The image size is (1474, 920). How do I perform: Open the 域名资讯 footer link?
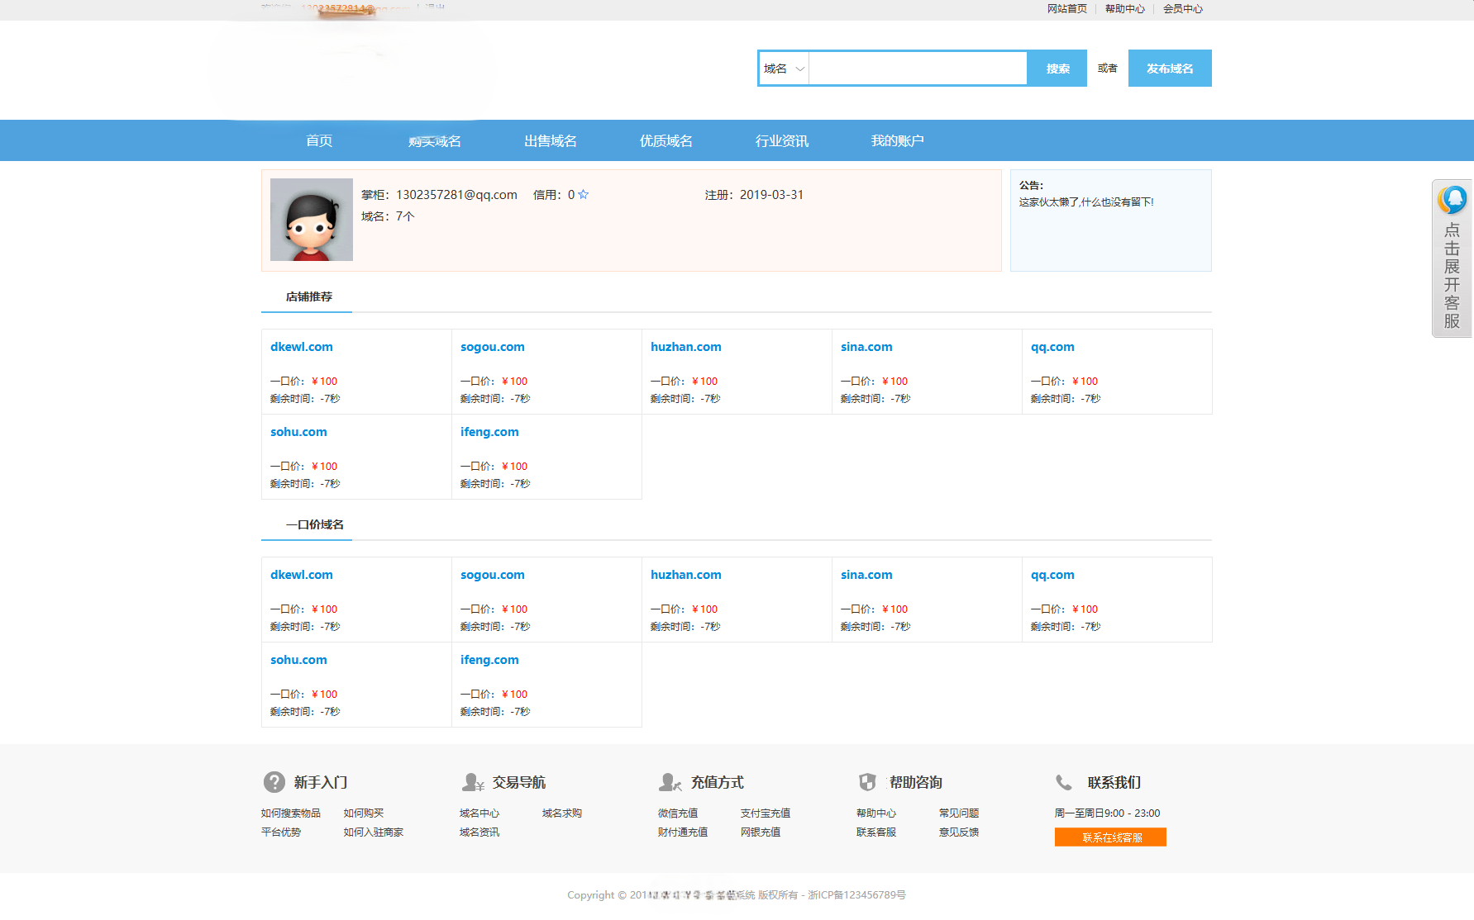479,832
